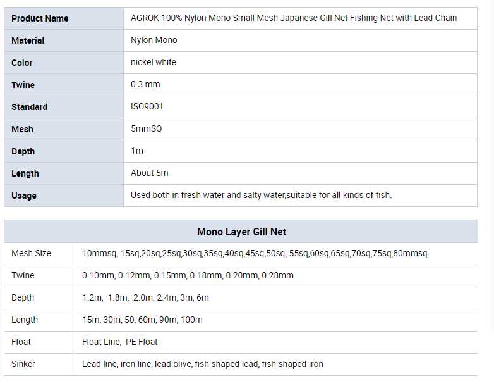
Task: Click the 5mmSQ mesh value
Action: coord(147,128)
